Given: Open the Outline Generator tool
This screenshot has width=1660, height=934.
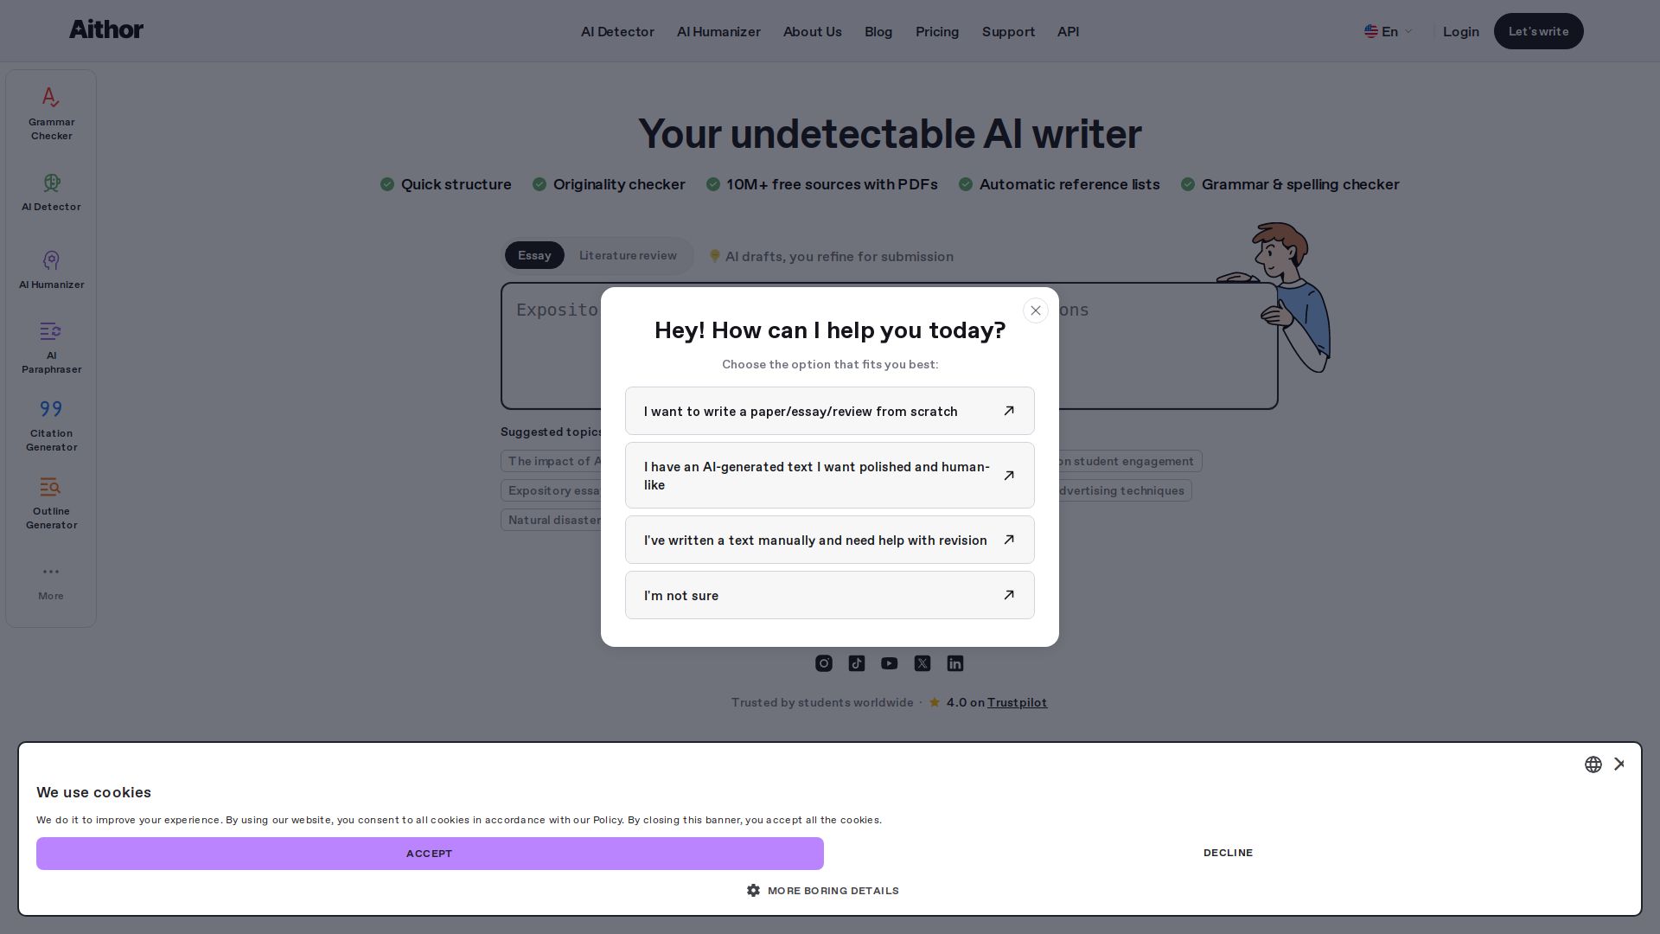Looking at the screenshot, I should [x=51, y=503].
